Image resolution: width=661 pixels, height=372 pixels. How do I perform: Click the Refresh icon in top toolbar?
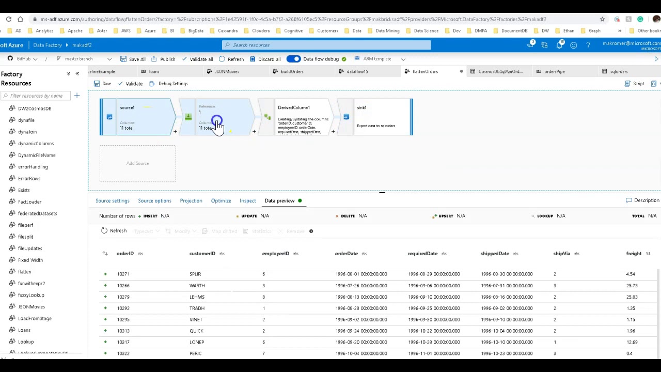tap(222, 59)
